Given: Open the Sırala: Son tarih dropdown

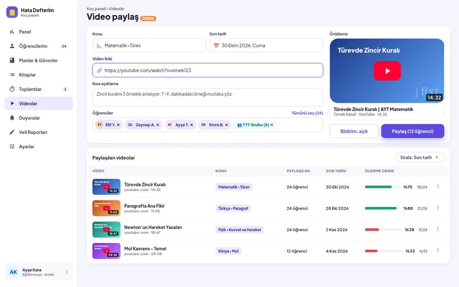Looking at the screenshot, I should (420, 158).
